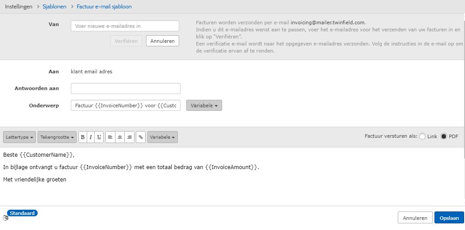Open the Variabele dropdown beside the Onderwerp field
Viewport: 465px width, 230px height.
204,106
